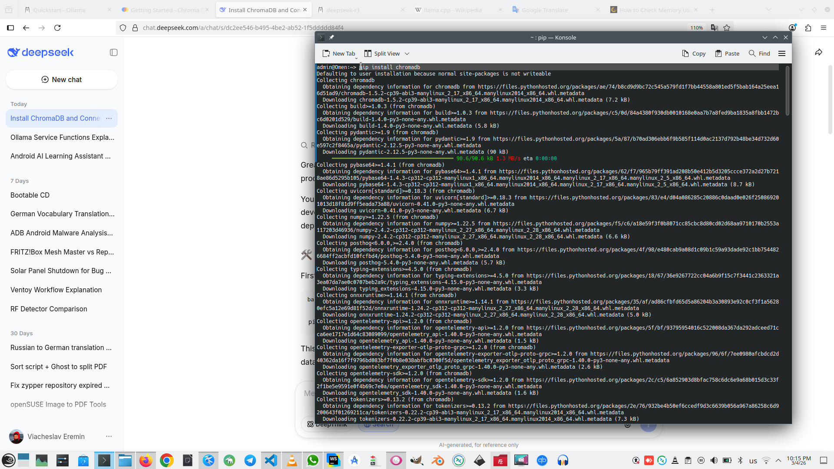Screen dimensions: 834x469
Task: Switch to the Google Translate tab
Action: pyautogui.click(x=544, y=10)
